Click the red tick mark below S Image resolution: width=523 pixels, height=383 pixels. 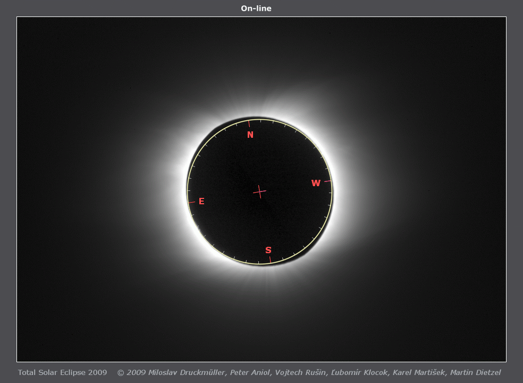pyautogui.click(x=270, y=260)
